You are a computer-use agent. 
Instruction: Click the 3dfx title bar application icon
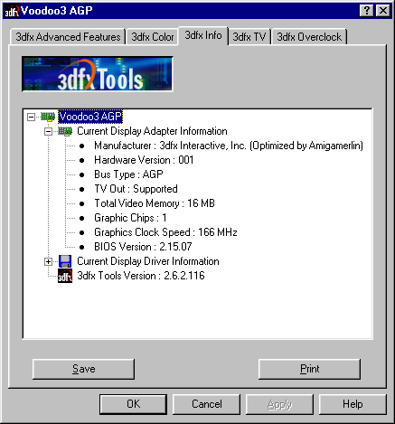tap(12, 11)
